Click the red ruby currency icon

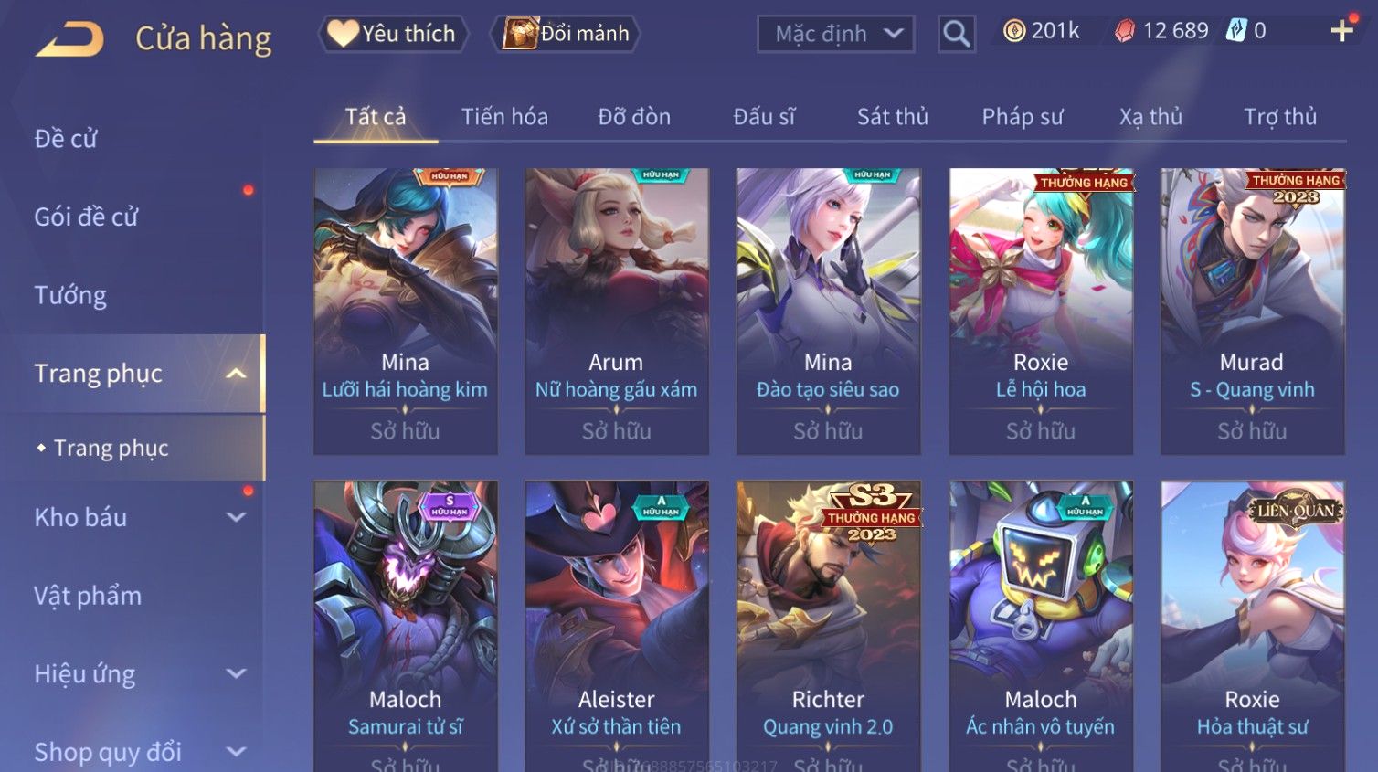tap(1124, 31)
